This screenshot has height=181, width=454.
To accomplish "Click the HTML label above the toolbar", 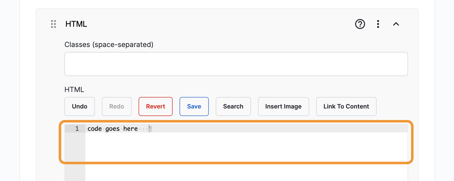I will 74,89.
